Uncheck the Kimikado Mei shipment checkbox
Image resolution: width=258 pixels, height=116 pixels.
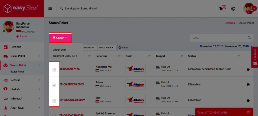click(54, 70)
